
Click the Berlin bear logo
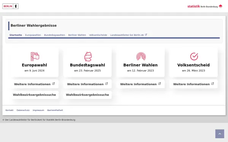coord(11,6)
